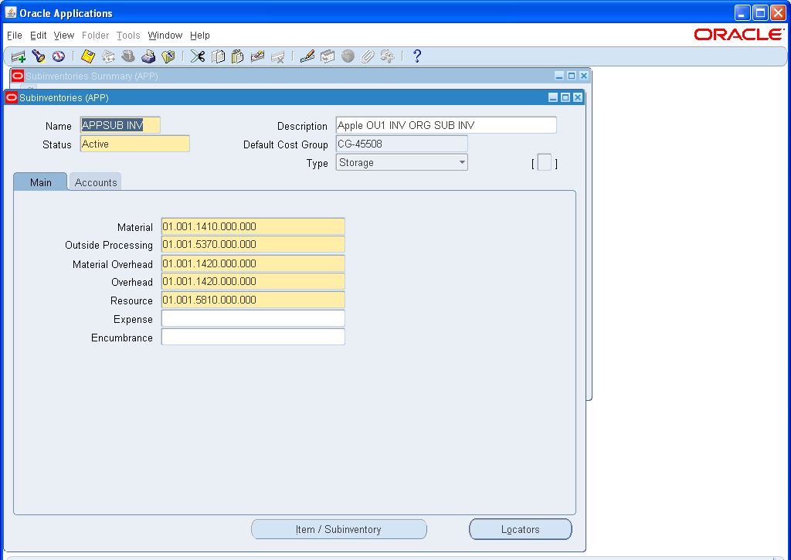Open the Tools menu
Image resolution: width=791 pixels, height=560 pixels.
(128, 36)
